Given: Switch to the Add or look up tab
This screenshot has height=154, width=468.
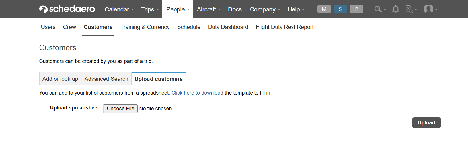Looking at the screenshot, I should tap(60, 79).
